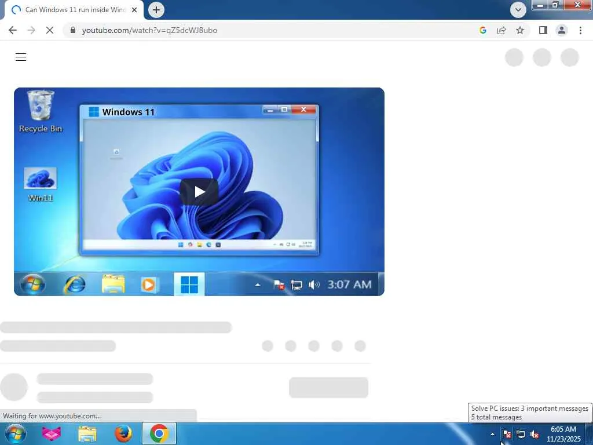The image size is (593, 445).
Task: Show hidden system tray icons
Action: click(492, 434)
